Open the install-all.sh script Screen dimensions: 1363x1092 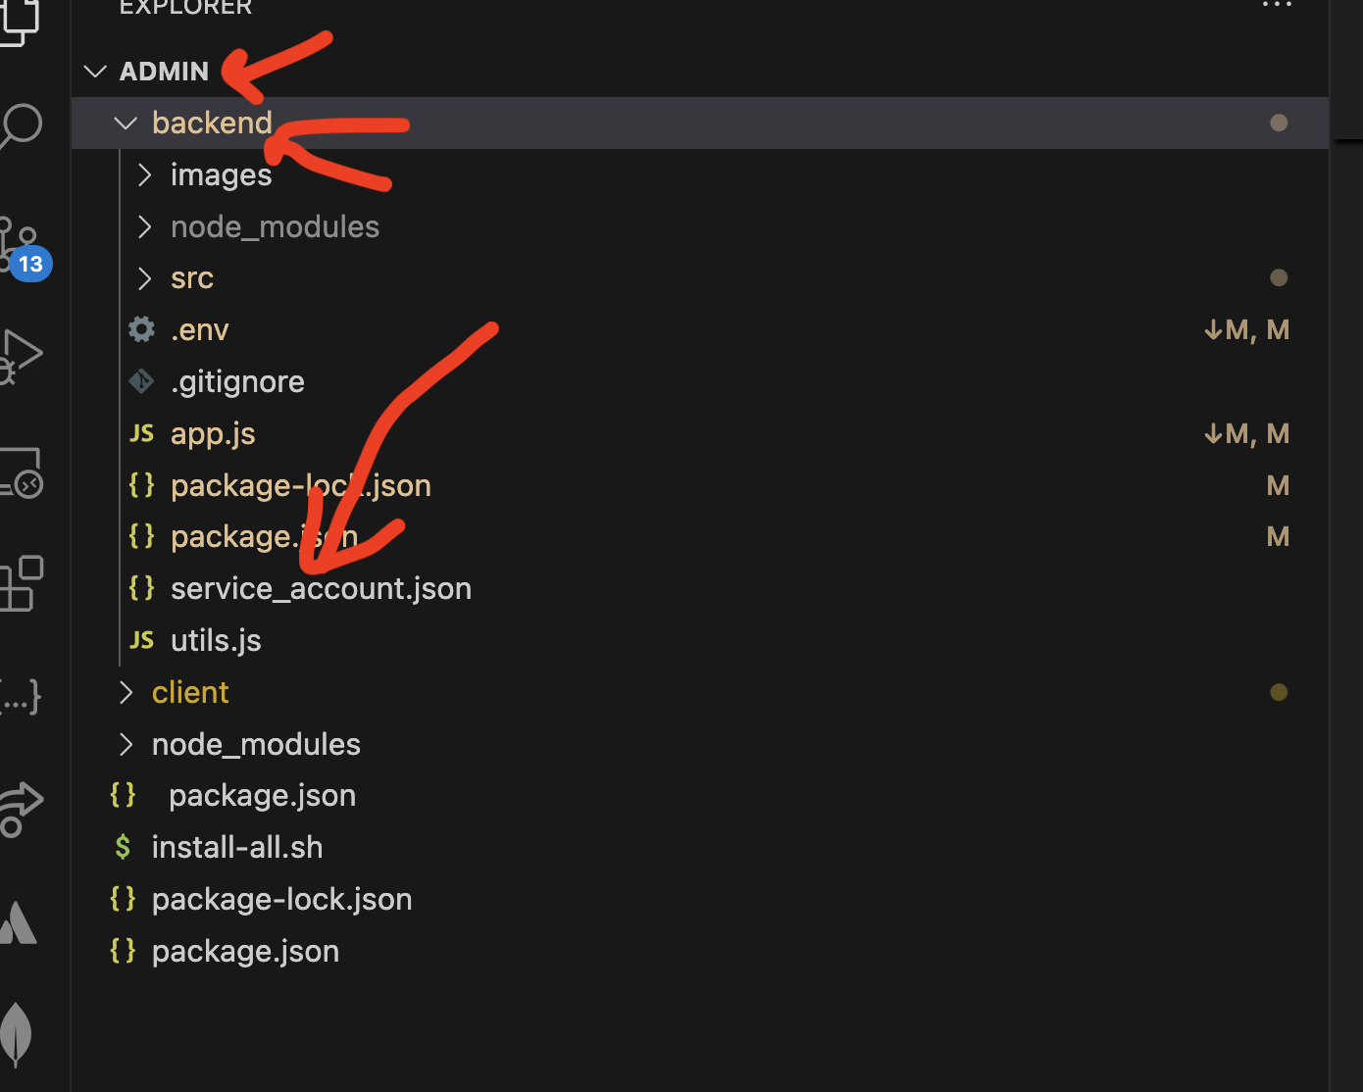[237, 848]
